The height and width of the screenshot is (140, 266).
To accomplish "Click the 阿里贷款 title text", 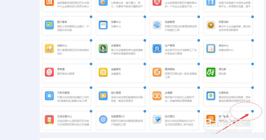I will point(224,22).
